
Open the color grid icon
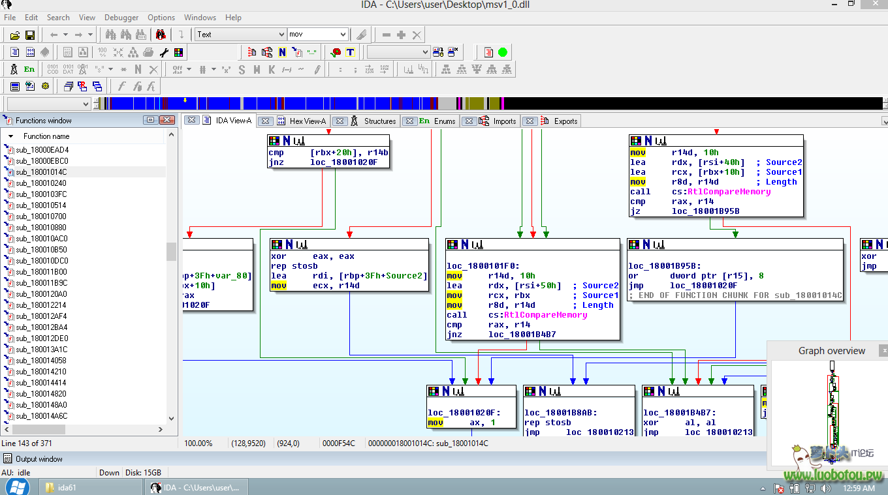(178, 52)
